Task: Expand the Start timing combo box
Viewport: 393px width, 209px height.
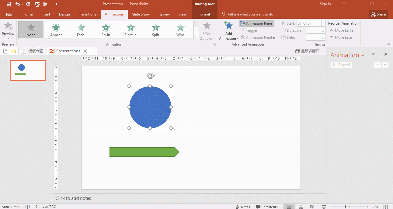Action: (323, 23)
